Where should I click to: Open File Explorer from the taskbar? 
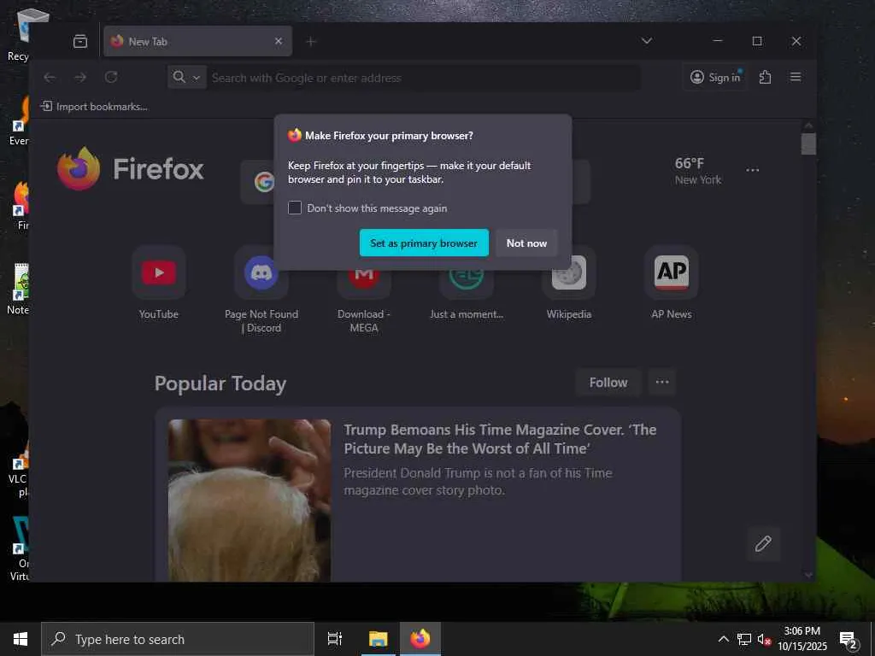[378, 639]
